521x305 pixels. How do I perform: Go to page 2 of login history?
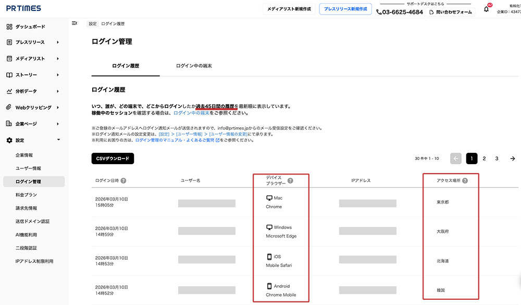[484, 158]
